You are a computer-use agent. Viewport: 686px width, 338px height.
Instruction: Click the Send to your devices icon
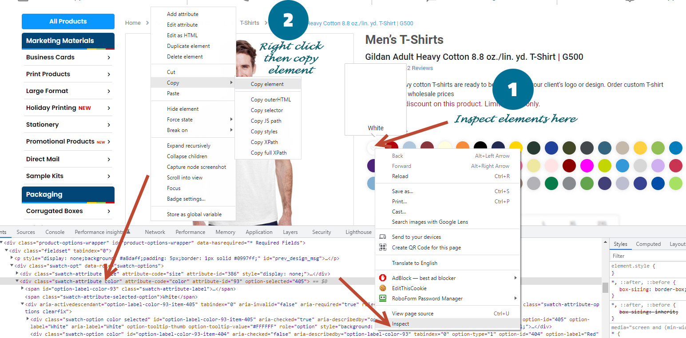tap(383, 237)
